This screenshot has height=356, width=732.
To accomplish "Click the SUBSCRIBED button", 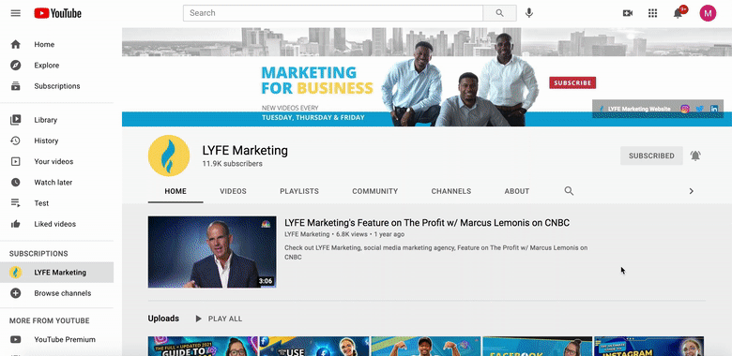I will click(x=651, y=156).
